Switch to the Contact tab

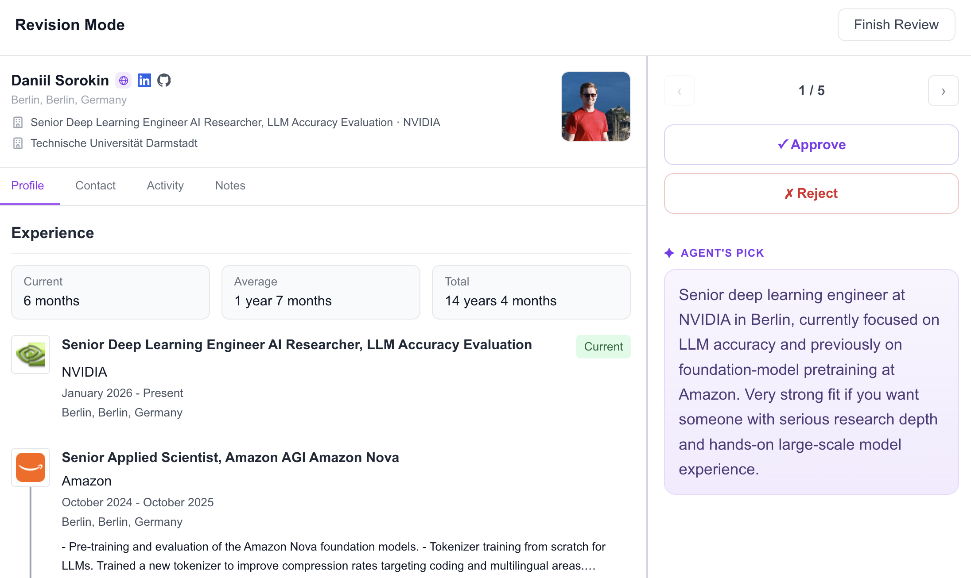pyautogui.click(x=95, y=185)
